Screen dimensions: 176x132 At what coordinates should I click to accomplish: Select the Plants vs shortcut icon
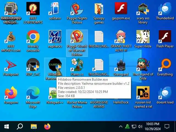77,65
